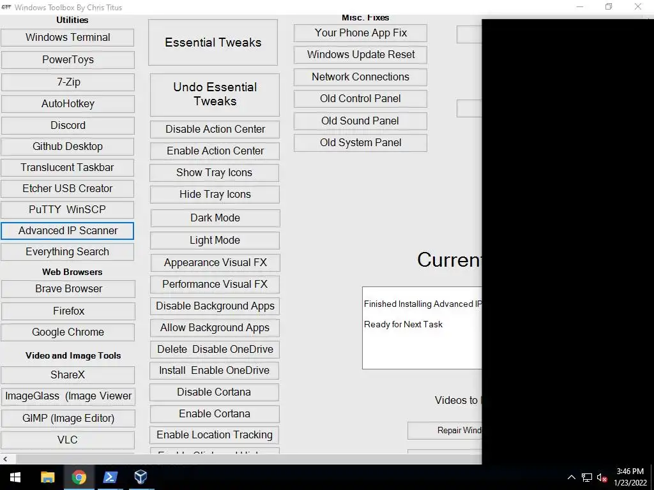Apply Performance Visual FX
This screenshot has width=654, height=490.
215,285
